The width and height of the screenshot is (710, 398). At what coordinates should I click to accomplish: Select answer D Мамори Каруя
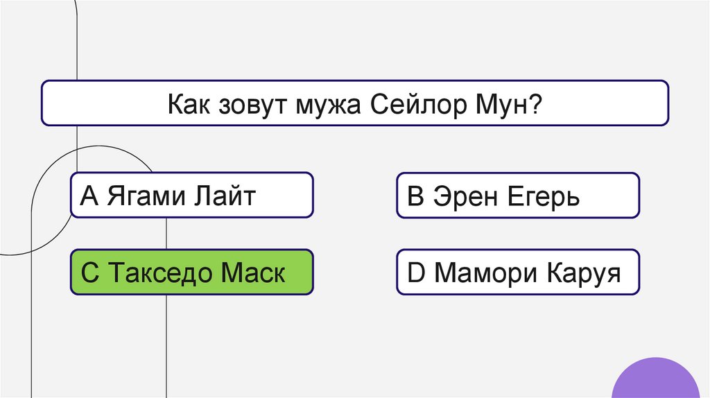[x=517, y=272]
